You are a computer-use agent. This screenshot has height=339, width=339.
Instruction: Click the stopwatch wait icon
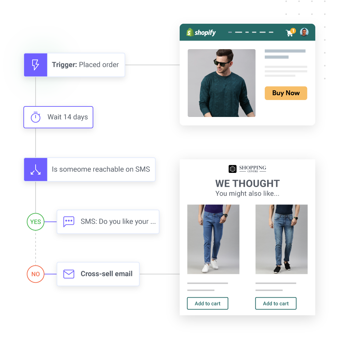click(36, 117)
